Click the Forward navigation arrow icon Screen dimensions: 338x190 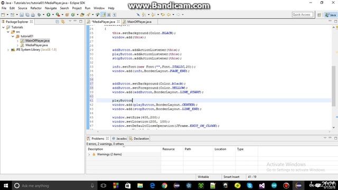179,15
